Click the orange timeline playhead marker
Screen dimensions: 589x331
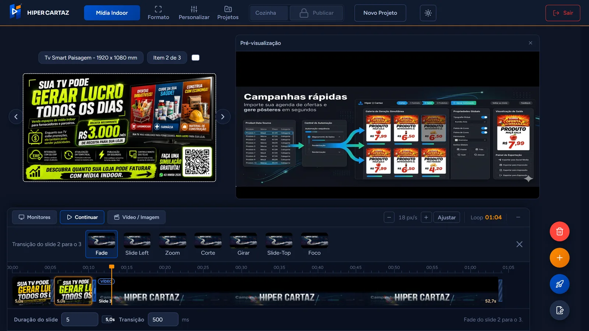112,267
